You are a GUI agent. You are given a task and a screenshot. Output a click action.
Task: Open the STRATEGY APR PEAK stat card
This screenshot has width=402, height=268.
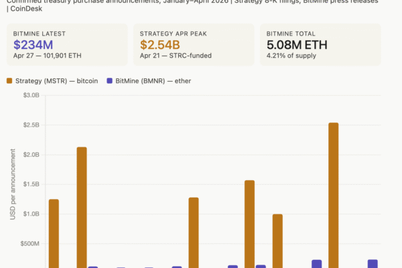pyautogui.click(x=194, y=44)
